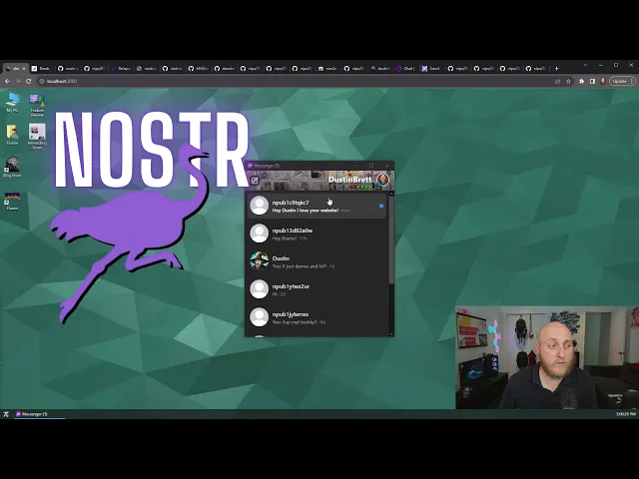
Task: Compose a new message in Messenger
Action: (x=255, y=181)
